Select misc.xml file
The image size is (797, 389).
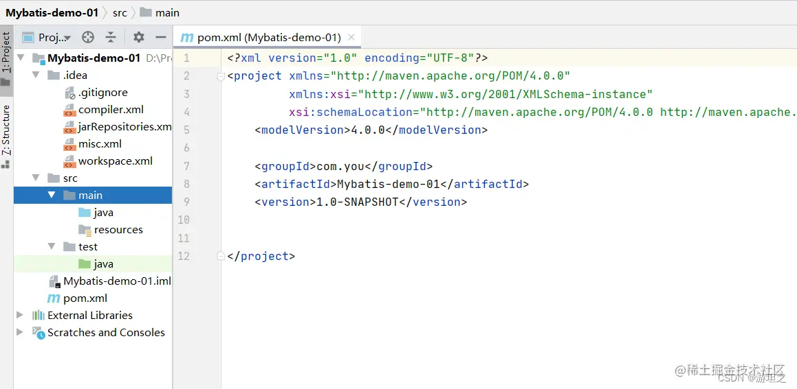click(94, 144)
